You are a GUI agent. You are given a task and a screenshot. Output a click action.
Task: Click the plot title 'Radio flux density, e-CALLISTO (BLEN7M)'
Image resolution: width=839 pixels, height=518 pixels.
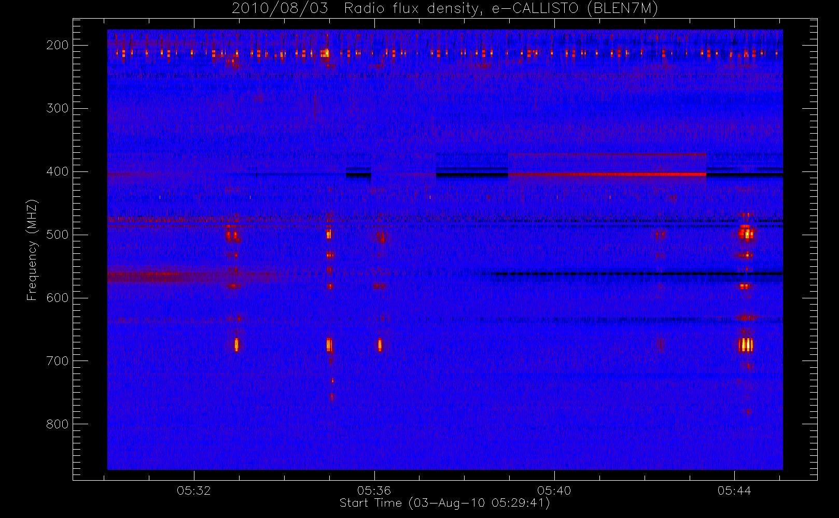tap(501, 9)
